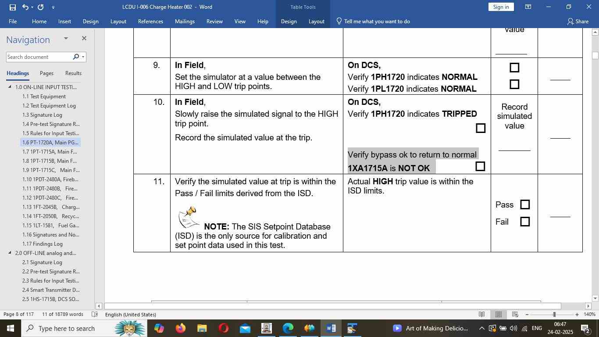Image resolution: width=599 pixels, height=337 pixels.
Task: Go to heading 2.4 Smart Transmitter D...
Action: (51, 290)
